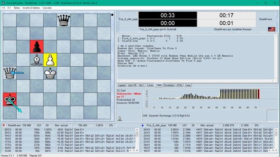Click the 00:00 move timer in black

[168, 23]
